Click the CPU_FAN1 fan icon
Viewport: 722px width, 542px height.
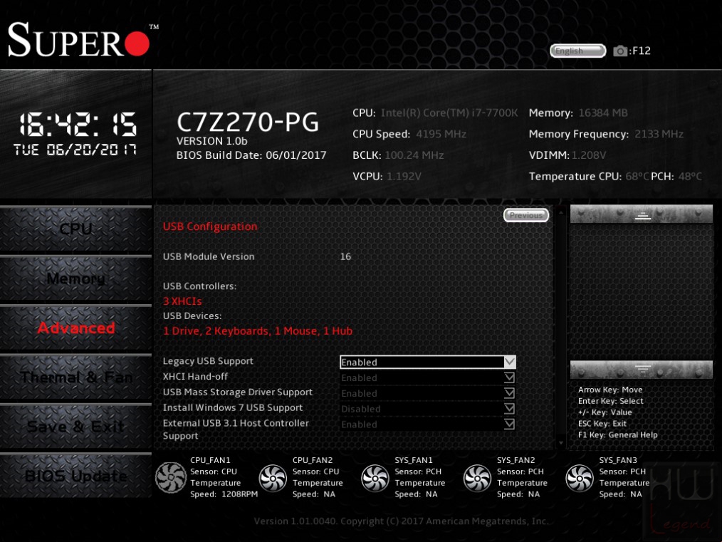[x=171, y=477]
